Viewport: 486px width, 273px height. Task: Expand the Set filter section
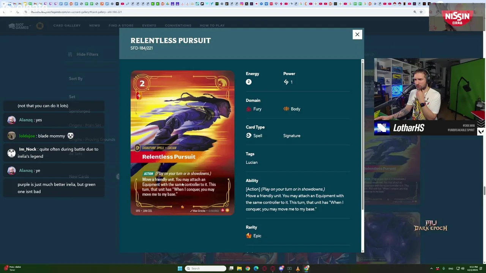(72, 97)
